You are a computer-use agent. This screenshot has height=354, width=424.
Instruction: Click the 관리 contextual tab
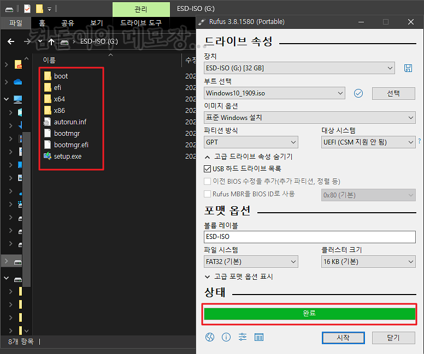coord(141,9)
